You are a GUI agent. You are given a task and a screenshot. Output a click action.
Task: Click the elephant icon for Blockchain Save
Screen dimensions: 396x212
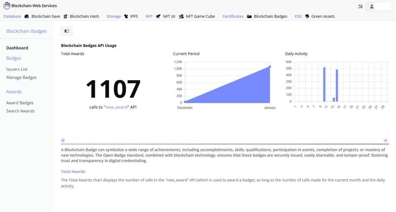point(26,16)
